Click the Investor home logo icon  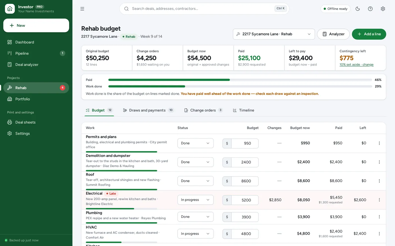[10, 9]
